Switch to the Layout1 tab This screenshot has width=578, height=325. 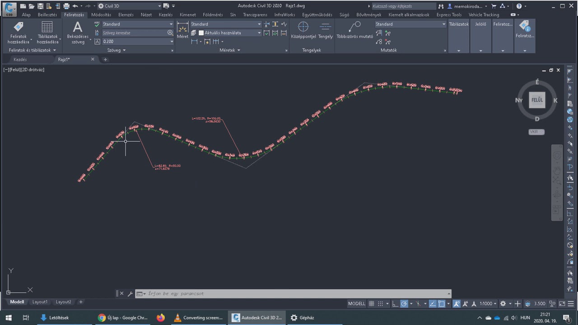click(40, 302)
